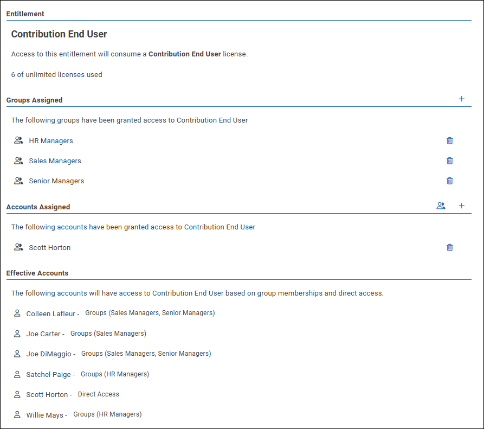
Task: Add a new group with plus icon
Action: (x=462, y=99)
